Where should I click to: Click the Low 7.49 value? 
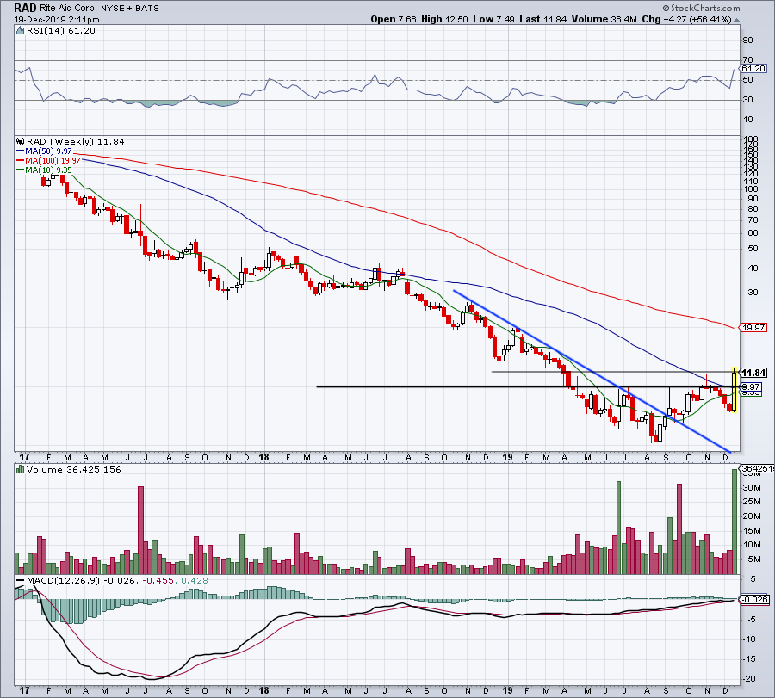coord(493,19)
